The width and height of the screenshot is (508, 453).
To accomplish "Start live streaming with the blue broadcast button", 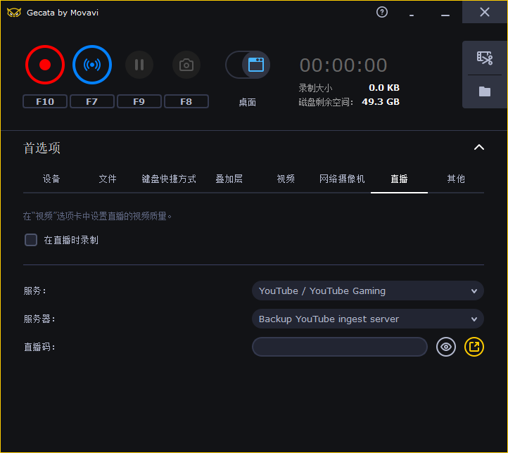I will pos(92,65).
